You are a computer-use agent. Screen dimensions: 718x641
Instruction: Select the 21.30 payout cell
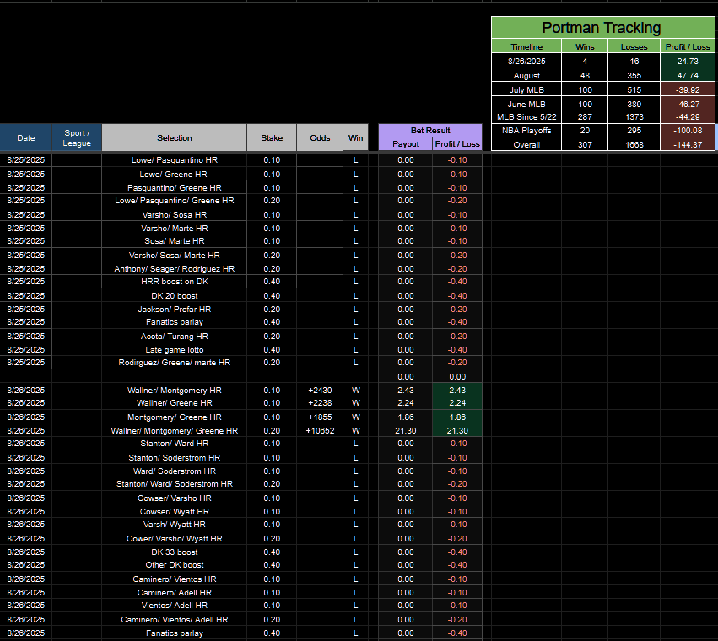coord(406,431)
